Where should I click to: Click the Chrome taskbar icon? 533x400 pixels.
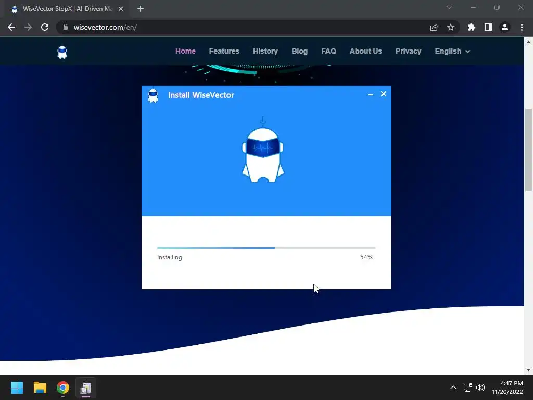[x=63, y=387]
